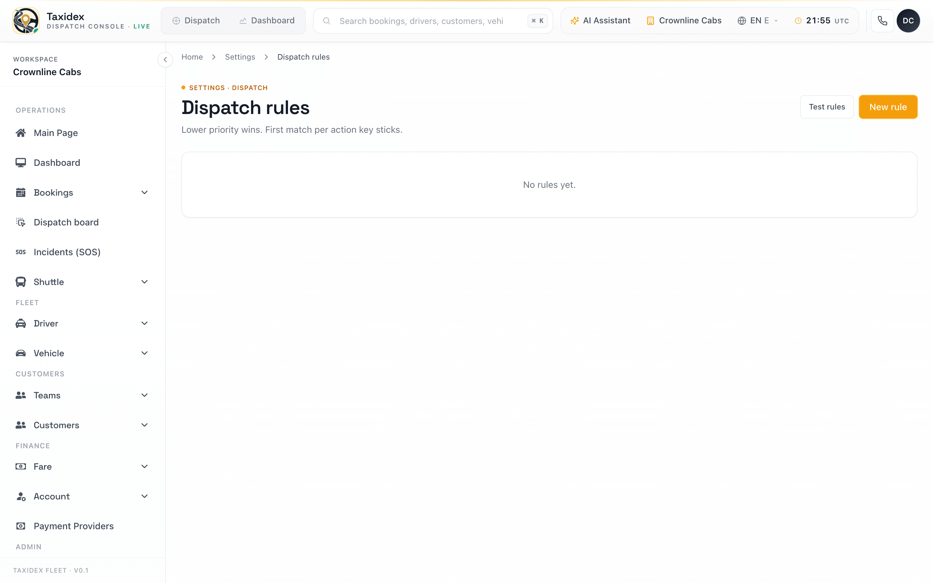Click the Driver taxi icon

(21, 324)
